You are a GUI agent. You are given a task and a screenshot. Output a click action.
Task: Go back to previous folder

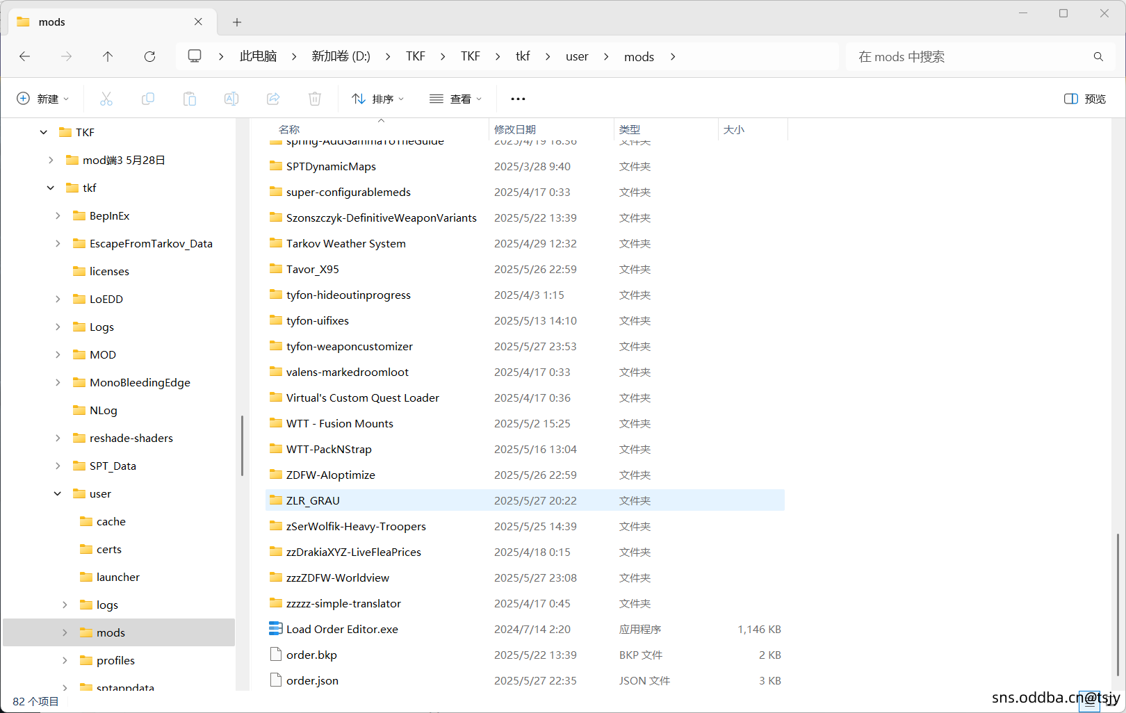[25, 56]
